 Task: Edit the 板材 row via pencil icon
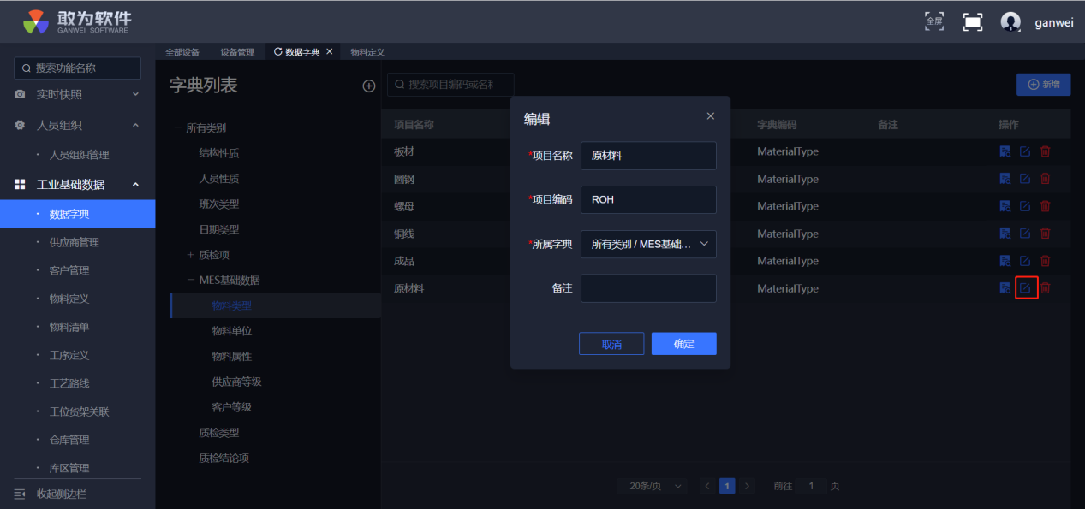1025,151
